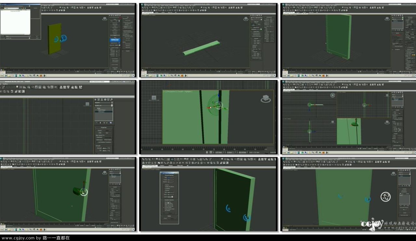Toggle the Lock Relative Transform checkbox

(97, 142)
